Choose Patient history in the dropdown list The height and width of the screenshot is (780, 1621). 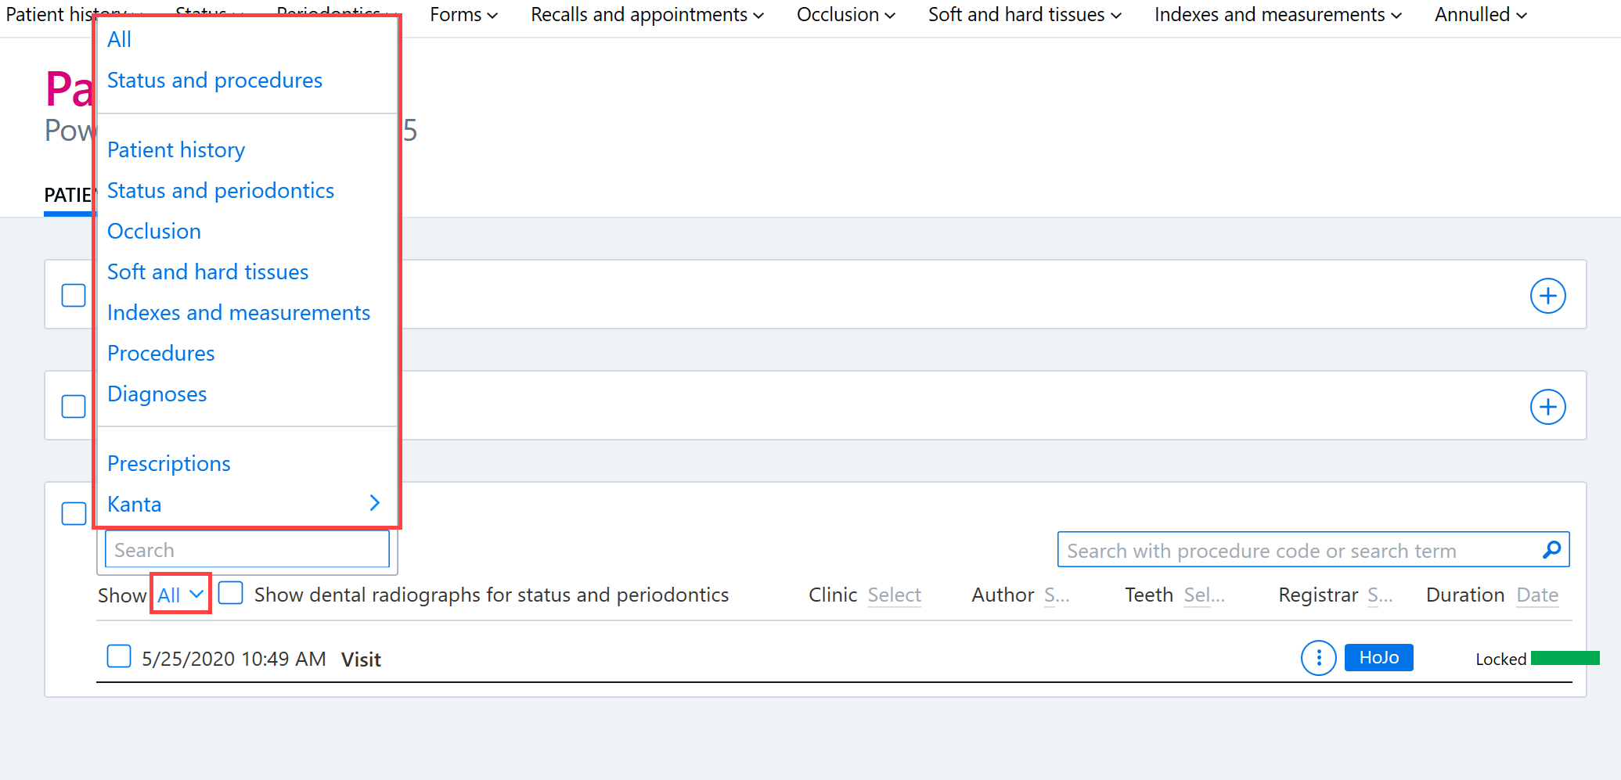(176, 149)
